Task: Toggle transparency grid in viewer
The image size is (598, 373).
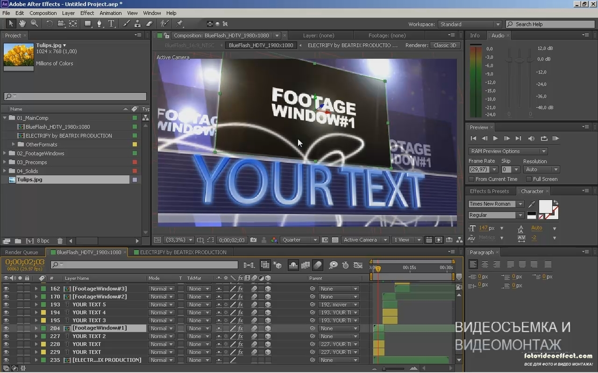Action: click(x=335, y=240)
